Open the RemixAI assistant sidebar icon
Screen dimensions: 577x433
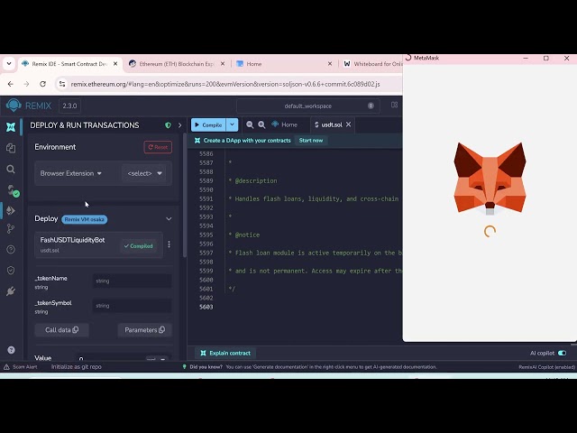pos(11,127)
